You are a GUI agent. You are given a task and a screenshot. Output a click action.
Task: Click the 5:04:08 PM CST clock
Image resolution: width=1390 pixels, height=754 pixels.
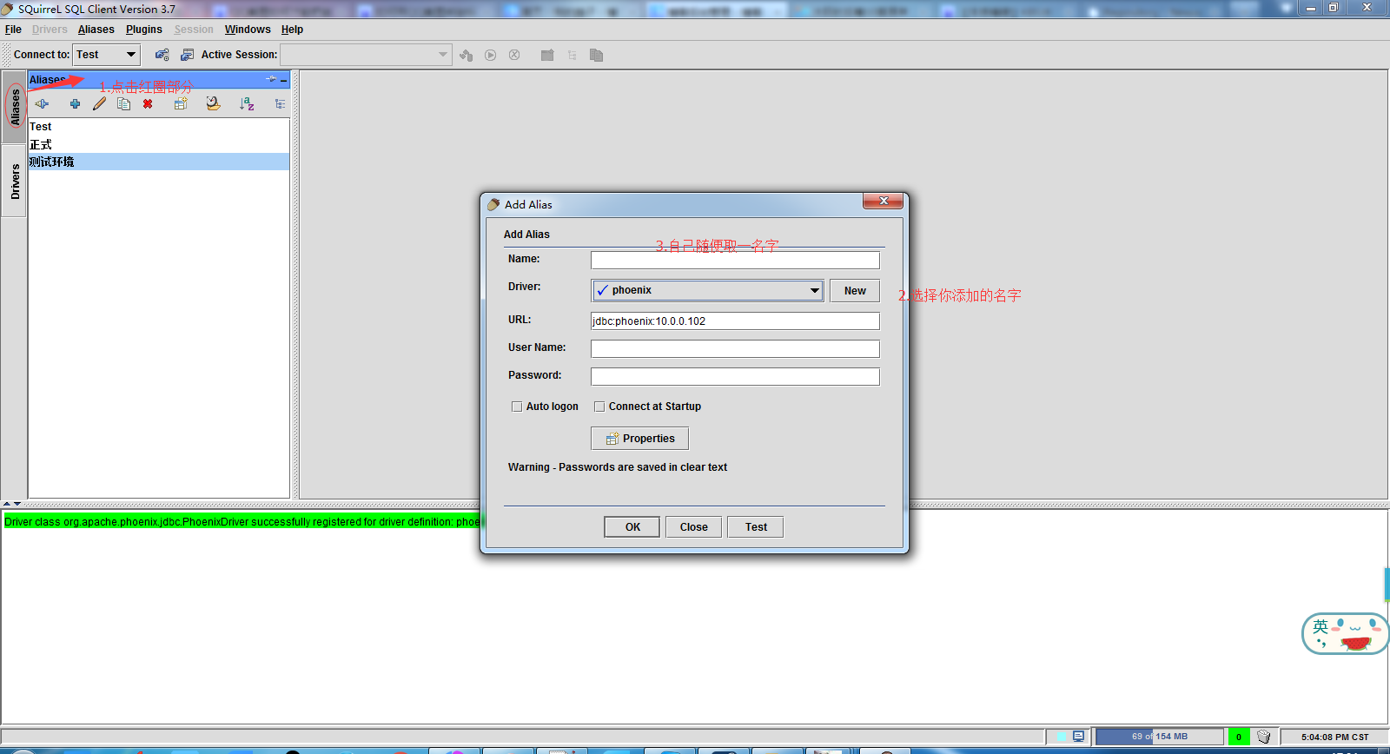pyautogui.click(x=1334, y=737)
